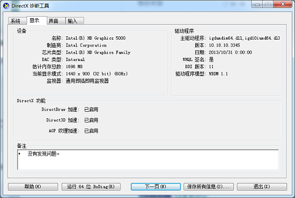The image size is (295, 198).
Task: Click the 退出(X) button
Action: (262, 187)
